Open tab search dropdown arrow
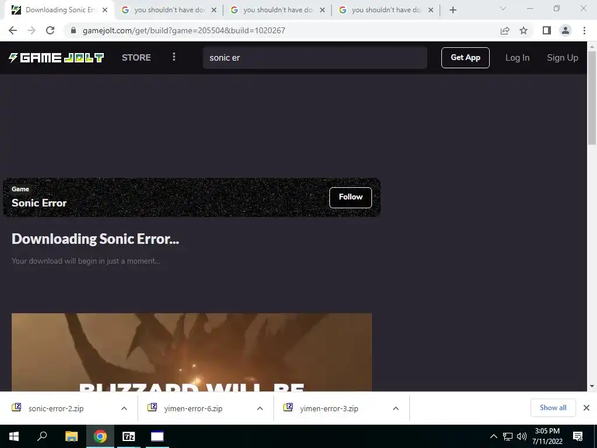The height and width of the screenshot is (448, 597). coord(503,8)
